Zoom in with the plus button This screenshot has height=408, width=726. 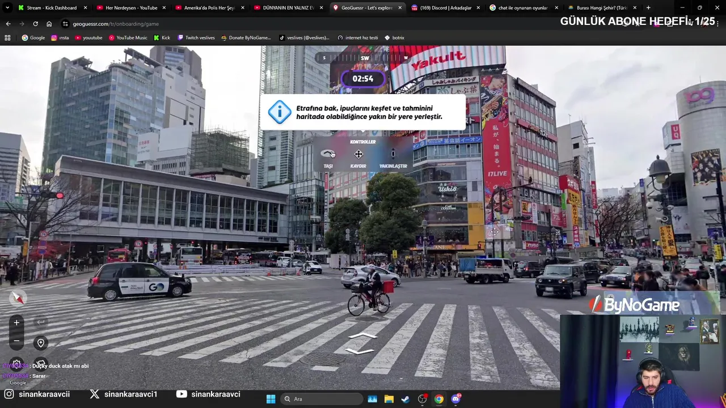point(16,322)
